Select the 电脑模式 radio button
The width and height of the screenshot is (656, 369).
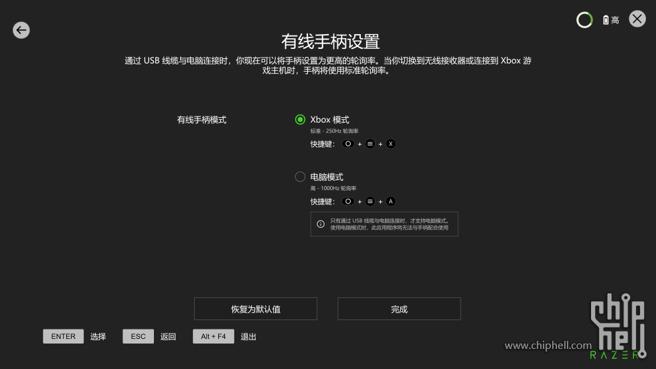(x=300, y=177)
